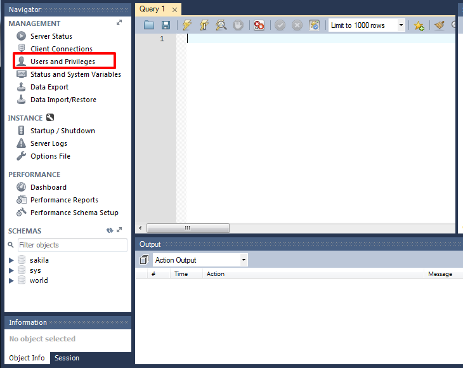
Task: Execute query with lightning bolt icon
Action: point(186,25)
